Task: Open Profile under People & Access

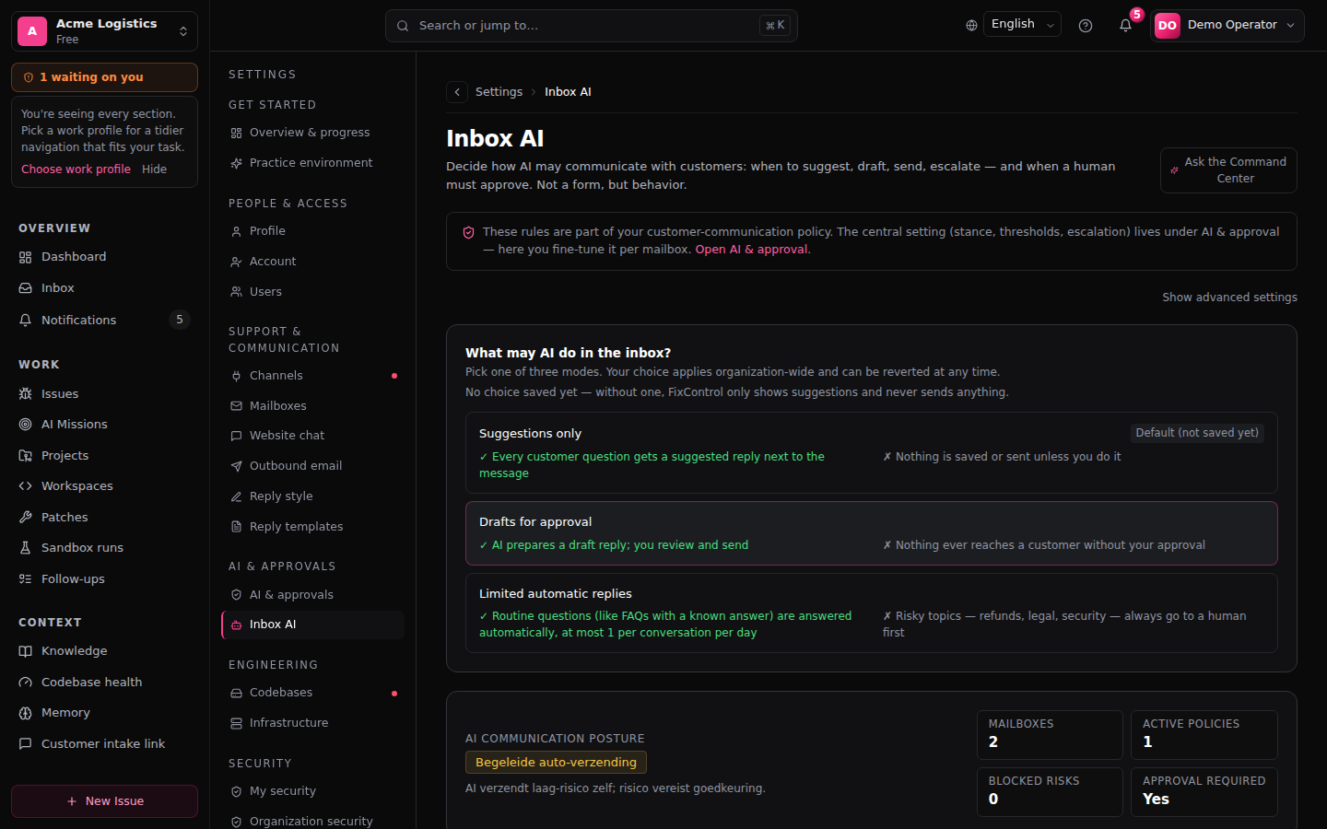Action: coord(312,231)
